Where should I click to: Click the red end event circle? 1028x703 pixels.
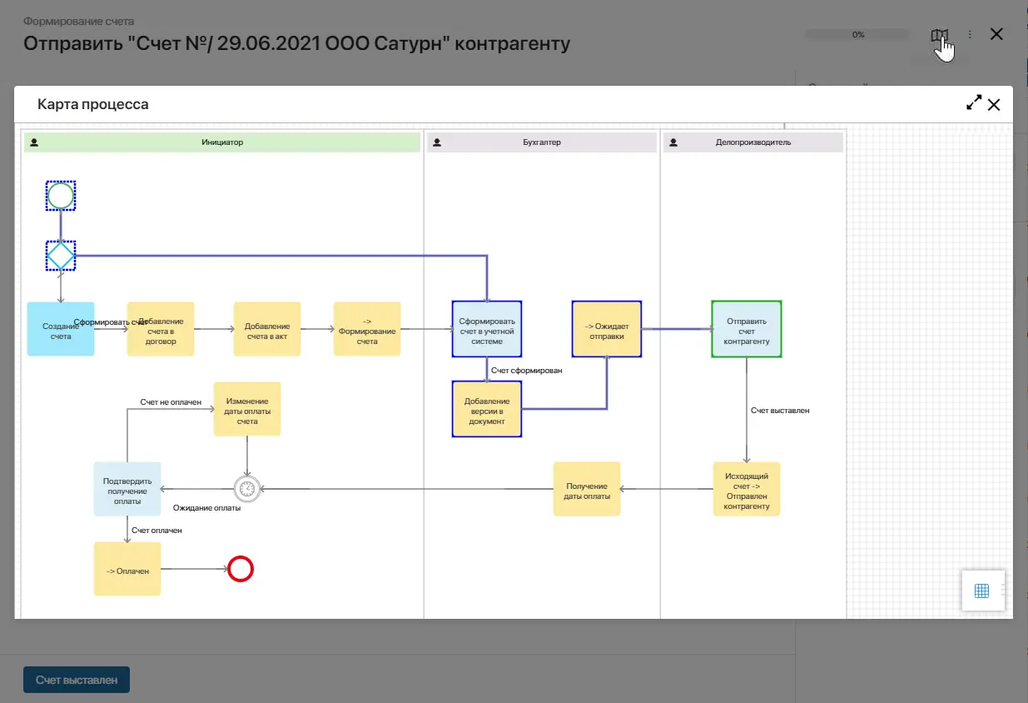click(241, 569)
